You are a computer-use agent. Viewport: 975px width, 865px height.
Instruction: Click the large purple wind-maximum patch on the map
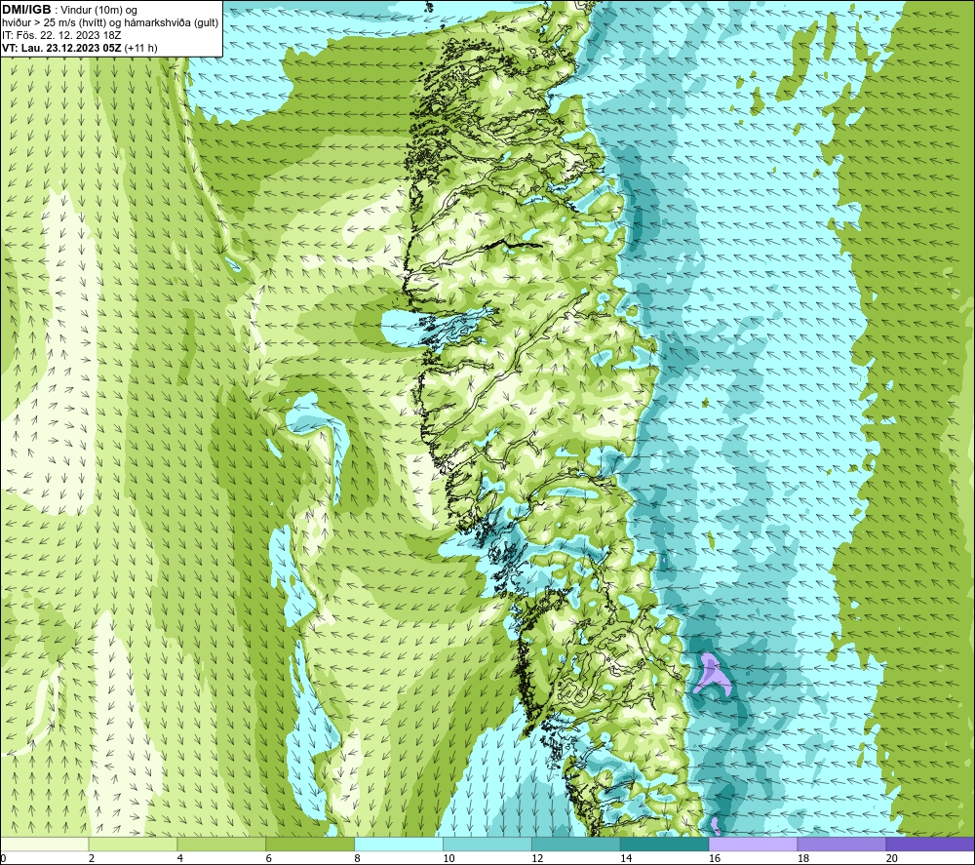712,673
